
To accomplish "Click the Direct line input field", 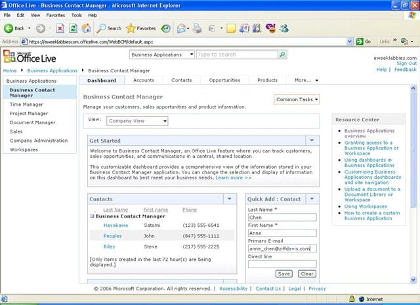I will click(282, 264).
